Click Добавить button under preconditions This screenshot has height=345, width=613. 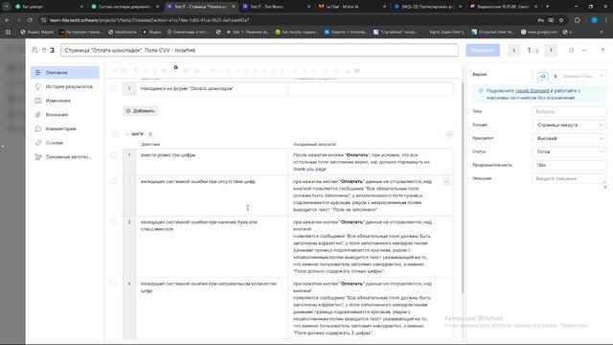click(x=141, y=111)
